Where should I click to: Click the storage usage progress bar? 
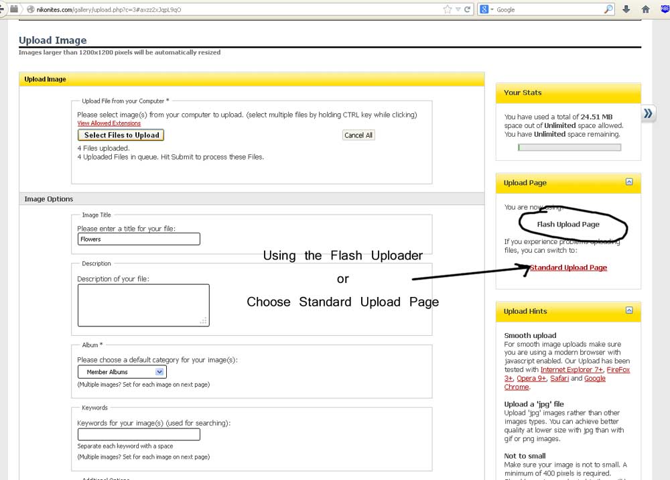point(569,147)
